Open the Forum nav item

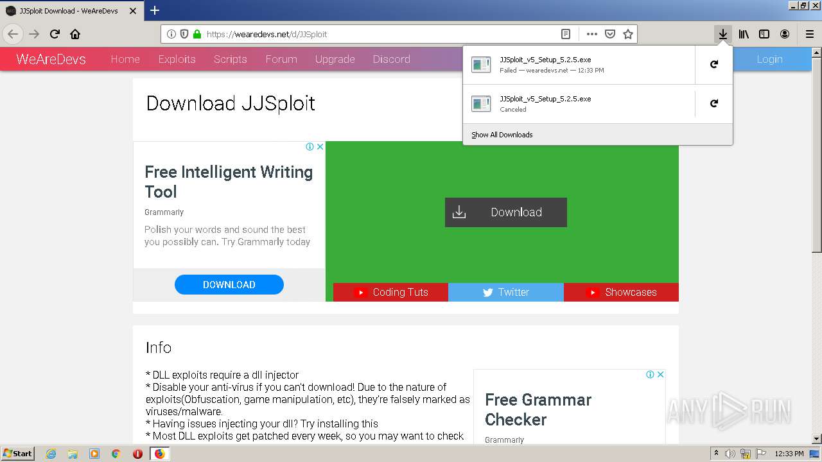(281, 59)
